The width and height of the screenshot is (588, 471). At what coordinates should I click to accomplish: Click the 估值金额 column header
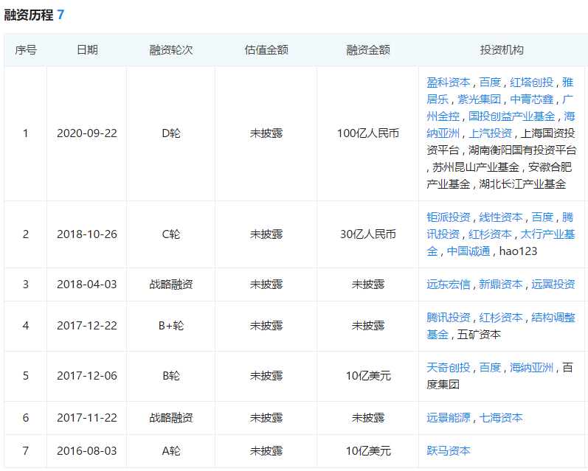(266, 50)
